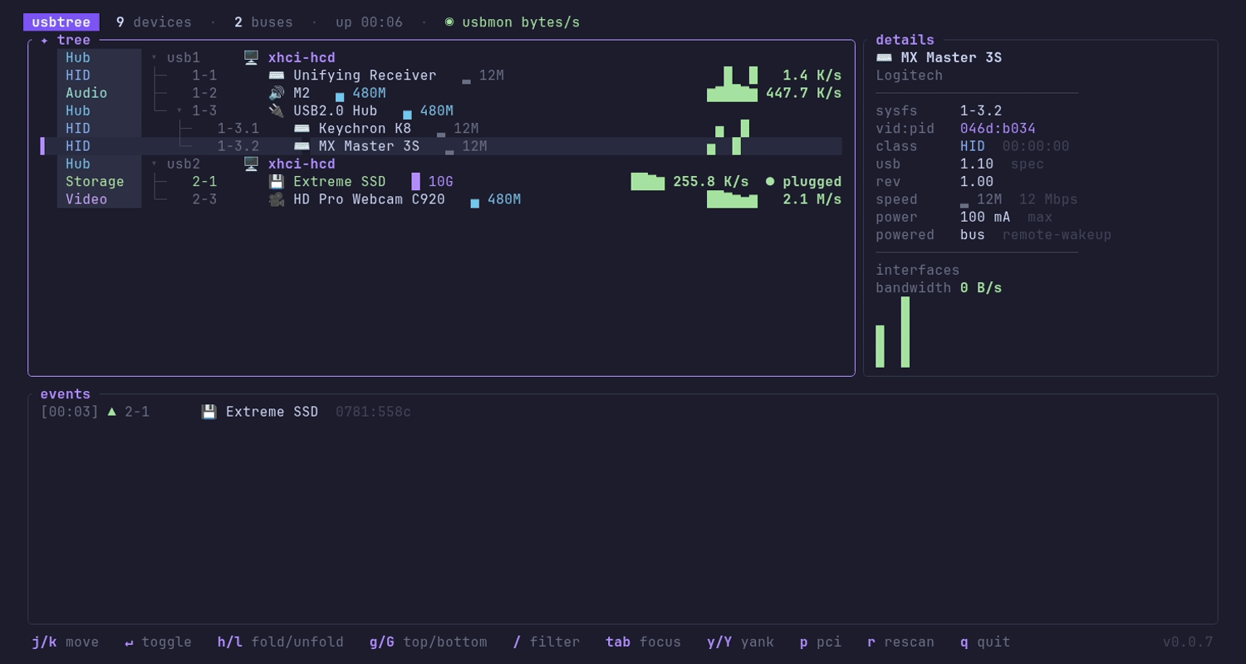Collapse the usb1 bus node
The width and height of the screenshot is (1246, 664).
pos(154,57)
